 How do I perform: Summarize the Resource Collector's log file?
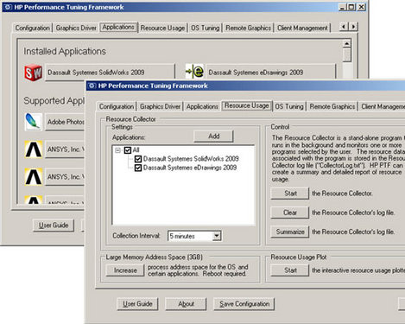click(290, 232)
